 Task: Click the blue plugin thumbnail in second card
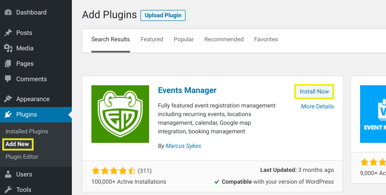(x=373, y=114)
